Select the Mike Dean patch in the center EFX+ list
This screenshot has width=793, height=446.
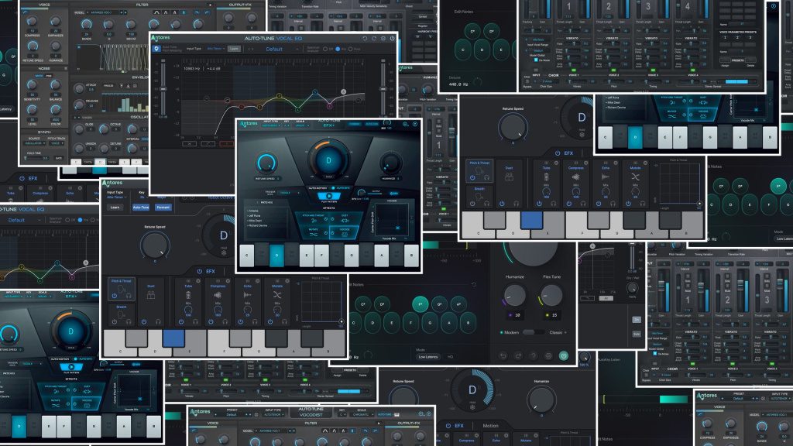254,221
